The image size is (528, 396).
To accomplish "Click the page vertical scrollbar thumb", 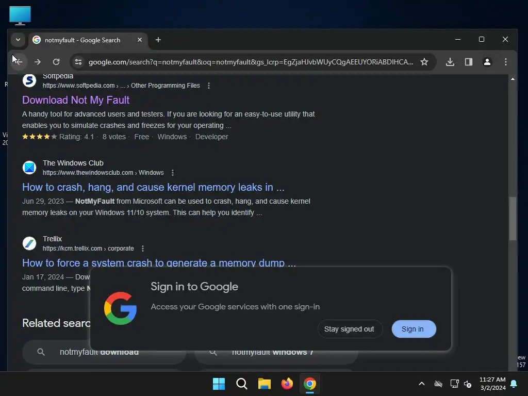I will pos(513,218).
